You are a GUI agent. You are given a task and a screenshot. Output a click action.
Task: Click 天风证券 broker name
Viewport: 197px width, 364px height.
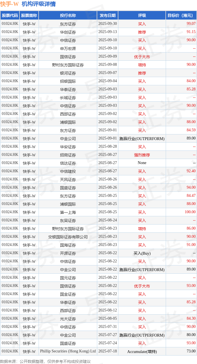(x=68, y=179)
